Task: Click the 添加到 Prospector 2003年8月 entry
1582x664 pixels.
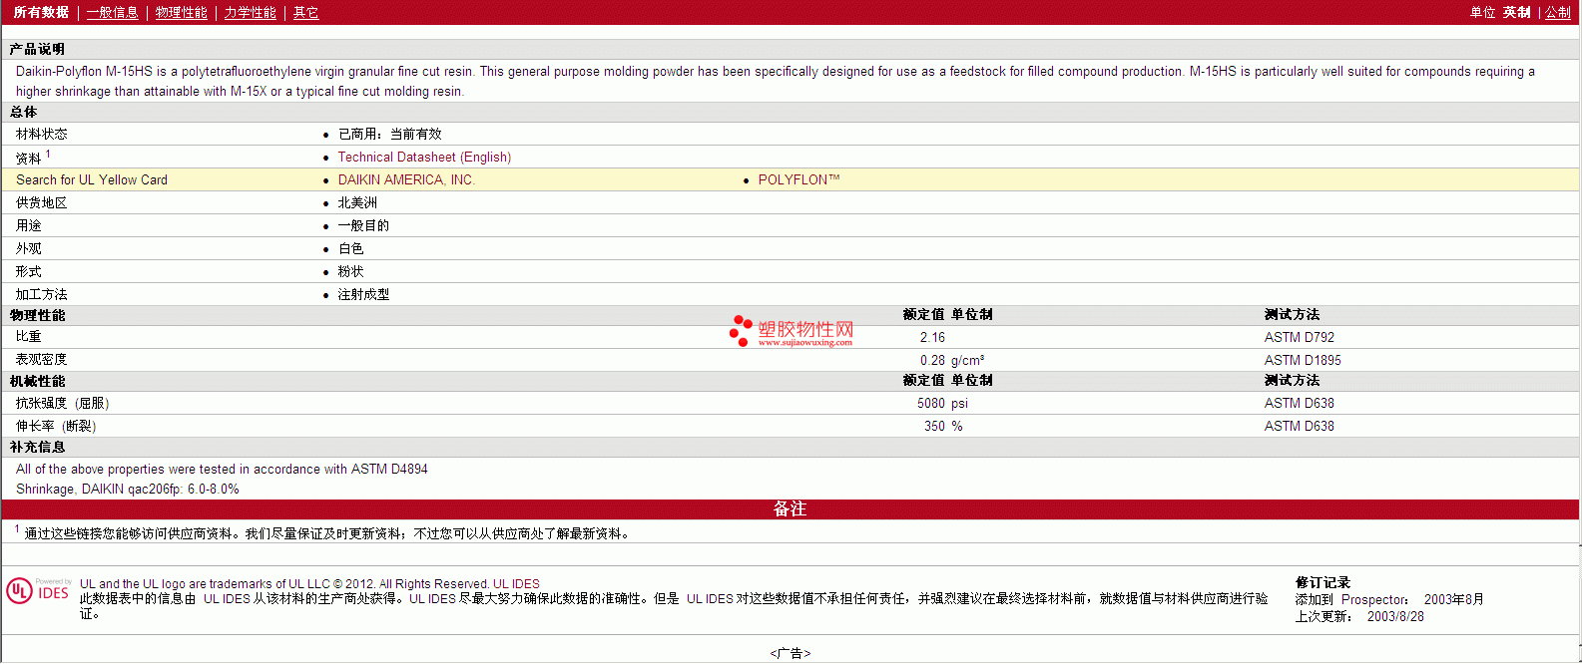Action: (1389, 599)
